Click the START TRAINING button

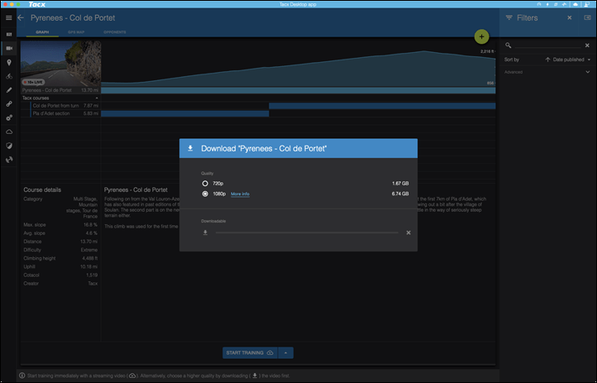pyautogui.click(x=251, y=353)
